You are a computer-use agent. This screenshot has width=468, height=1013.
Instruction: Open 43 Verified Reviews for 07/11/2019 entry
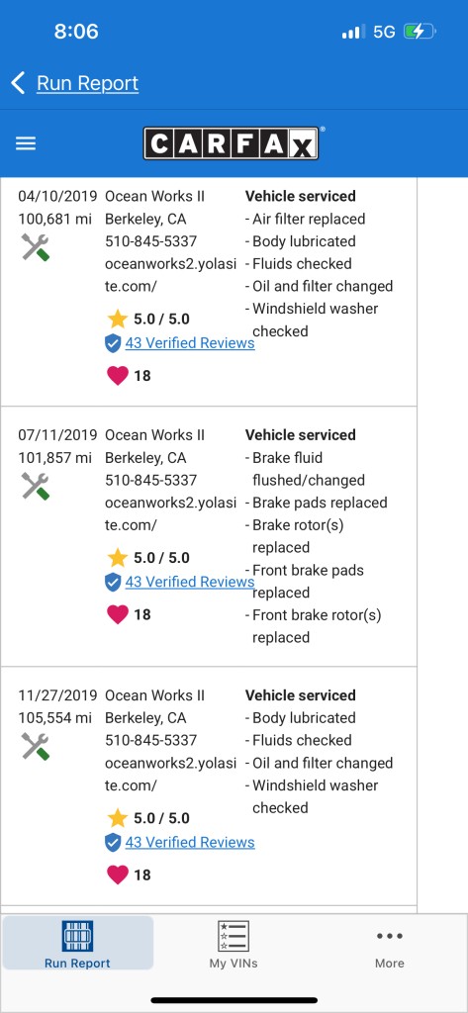[190, 582]
